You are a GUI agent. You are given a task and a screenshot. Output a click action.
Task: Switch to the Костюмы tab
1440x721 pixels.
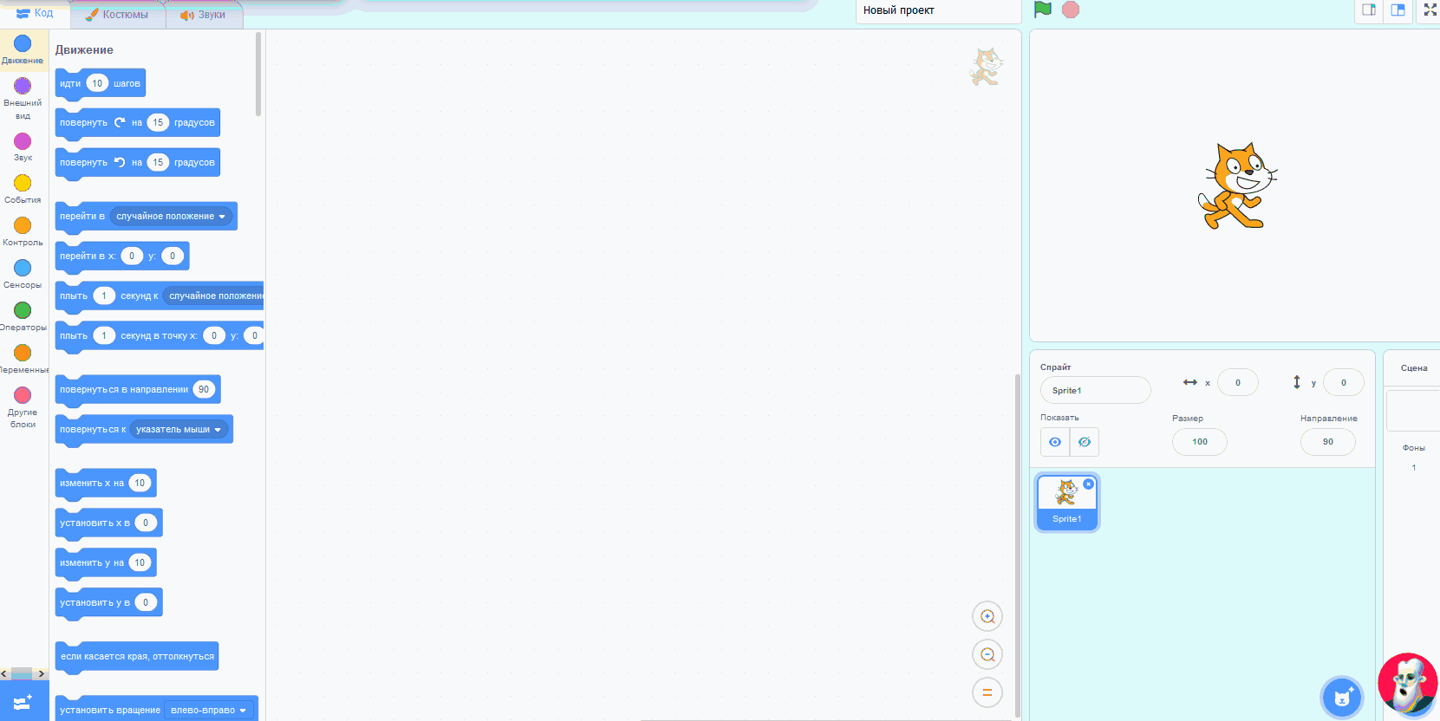tap(118, 15)
